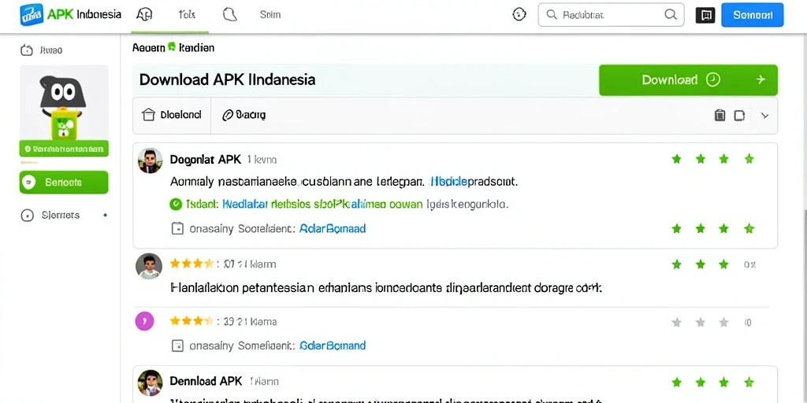The width and height of the screenshot is (807, 403).
Task: Open the Dennload APK reviewer avatar
Action: (x=151, y=383)
